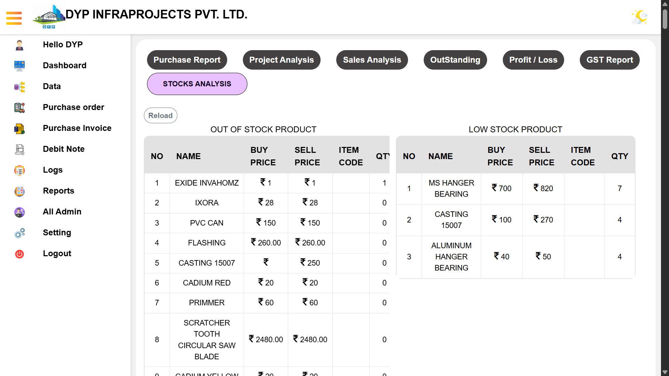Switch to the OutStanding tab
This screenshot has height=376, width=669.
(455, 60)
